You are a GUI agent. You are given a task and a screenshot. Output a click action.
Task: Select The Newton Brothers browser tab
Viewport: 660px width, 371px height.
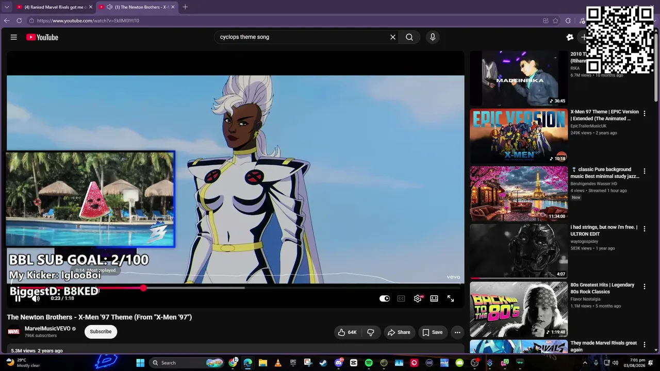pos(137,7)
